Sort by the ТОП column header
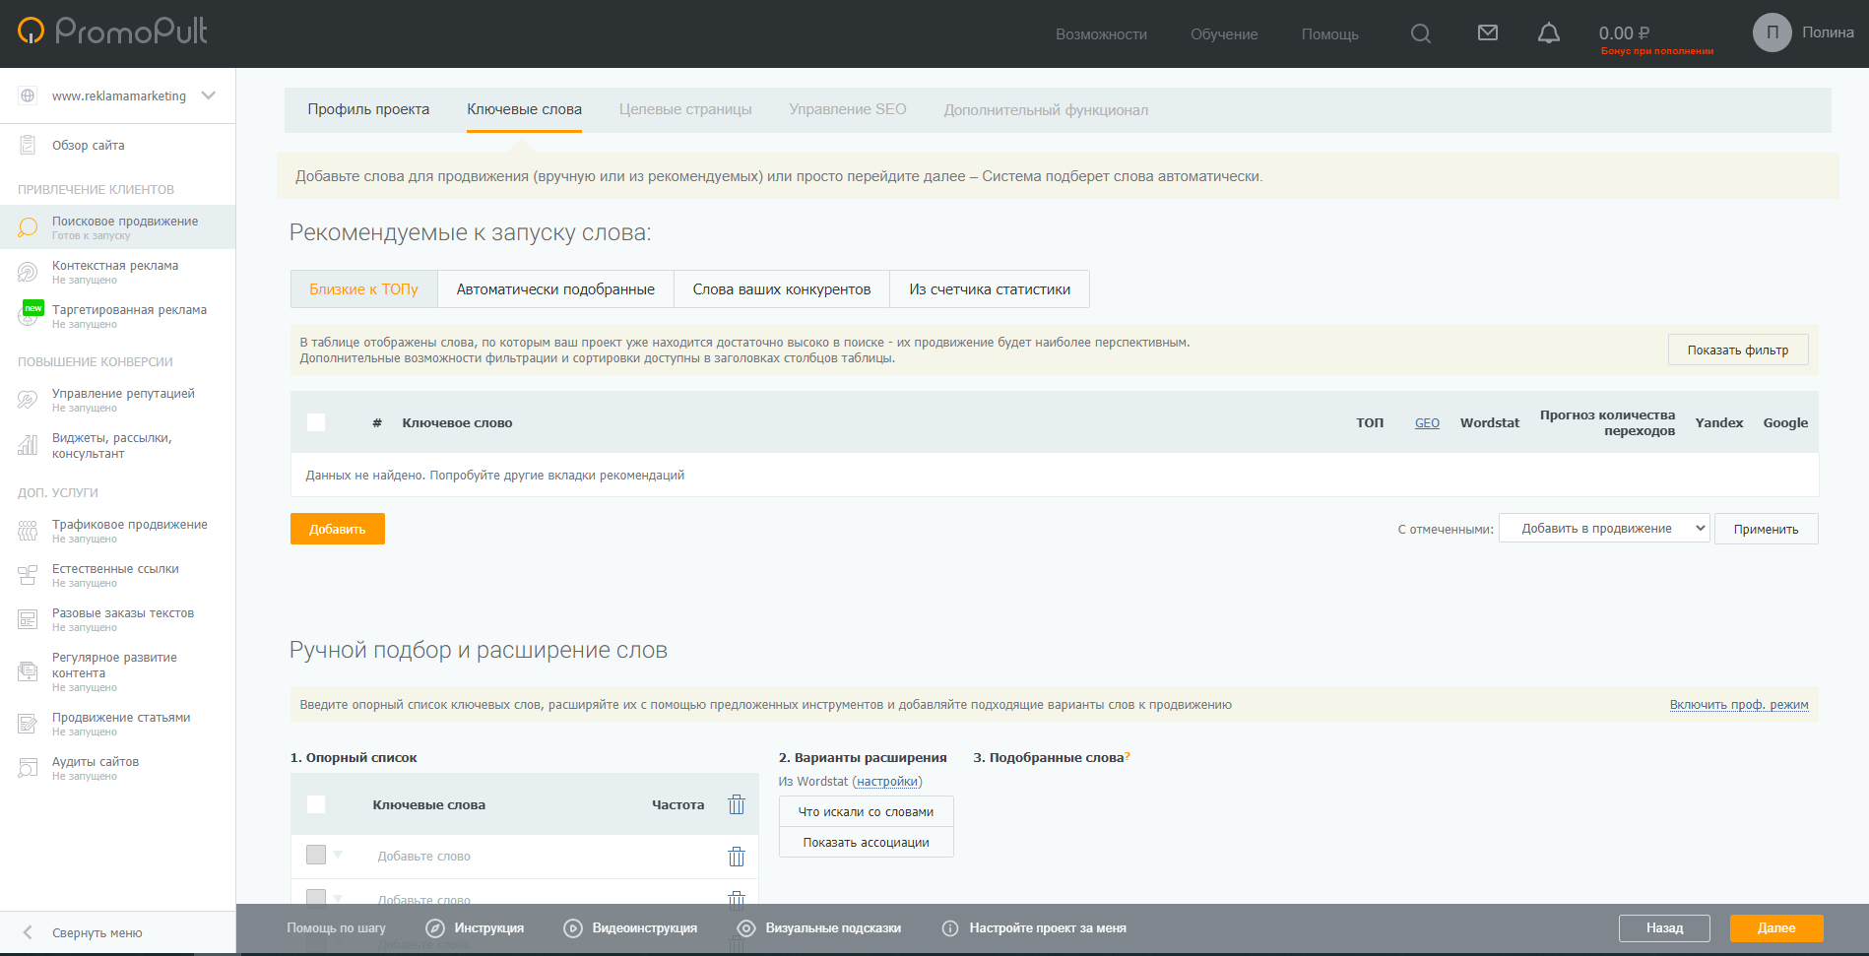 (1370, 423)
